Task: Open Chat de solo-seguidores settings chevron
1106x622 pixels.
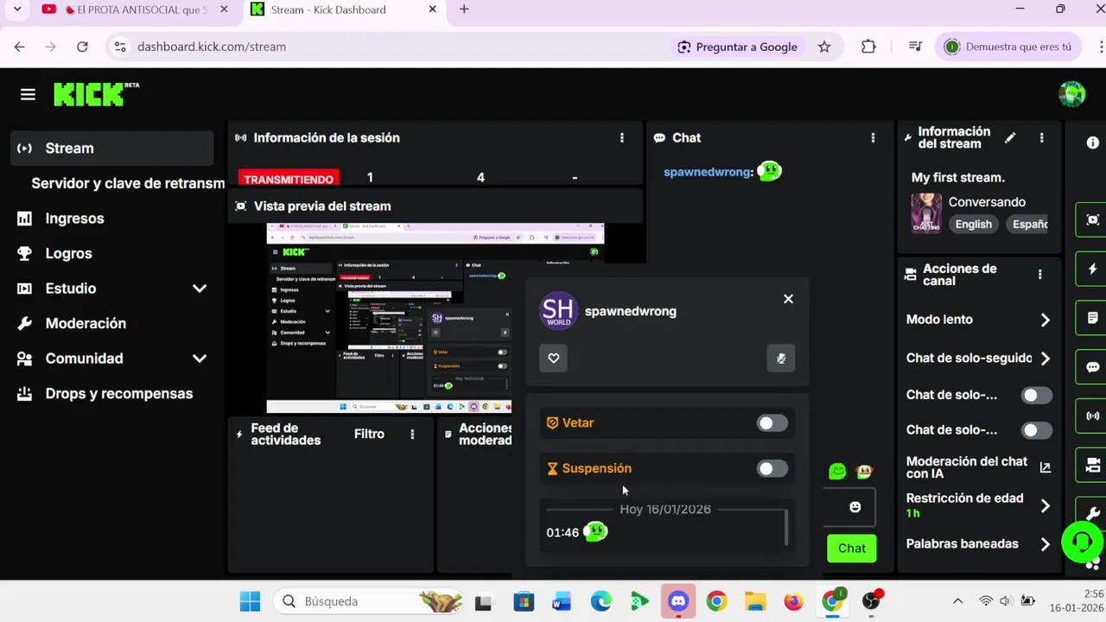Action: click(x=1045, y=358)
